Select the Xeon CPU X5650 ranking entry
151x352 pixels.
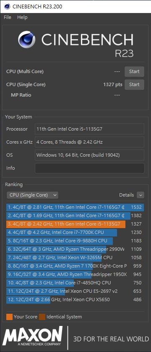(x=75, y=299)
